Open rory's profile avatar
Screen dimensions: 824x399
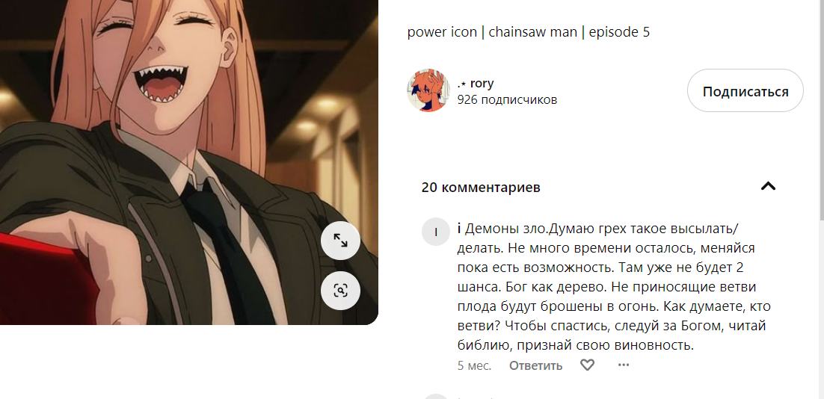pyautogui.click(x=428, y=90)
